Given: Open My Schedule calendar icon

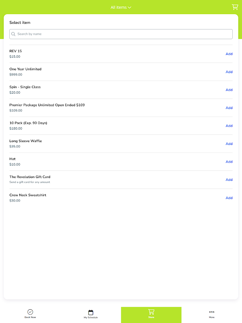Looking at the screenshot, I should (91, 312).
